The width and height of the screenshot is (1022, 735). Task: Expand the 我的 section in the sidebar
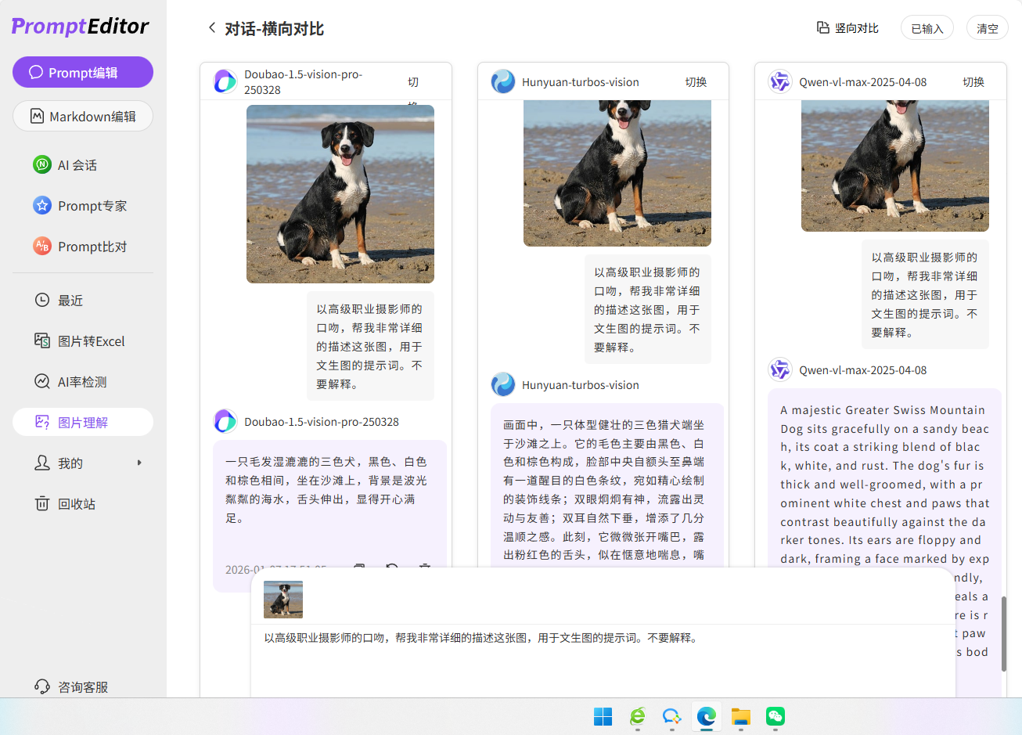click(x=139, y=463)
